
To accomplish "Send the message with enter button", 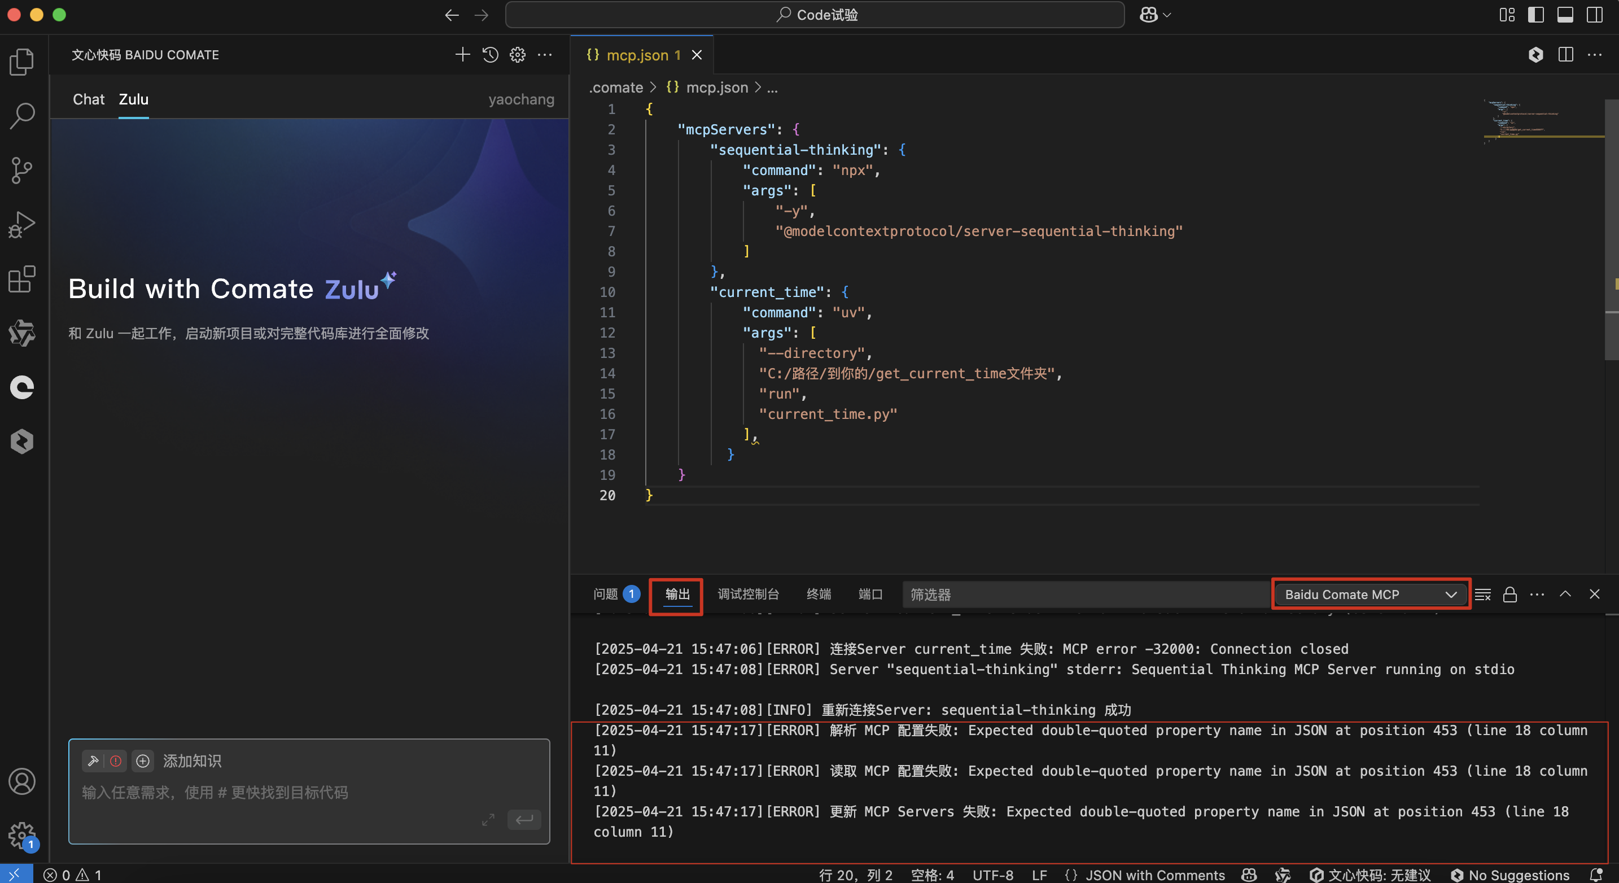I will click(x=524, y=820).
